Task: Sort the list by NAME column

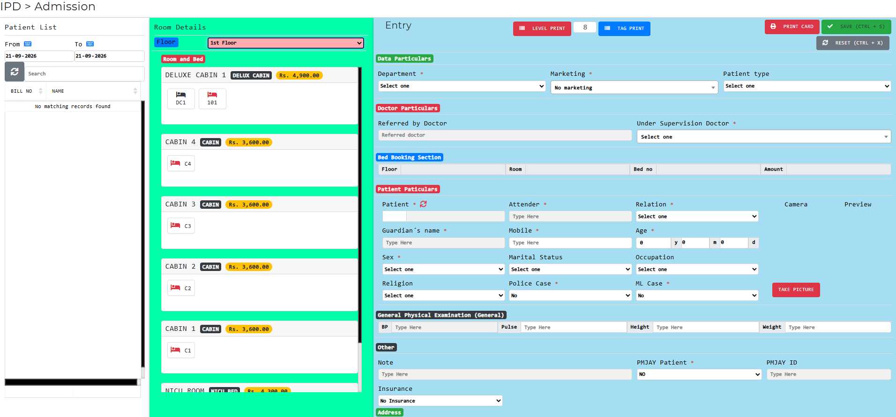Action: [94, 91]
